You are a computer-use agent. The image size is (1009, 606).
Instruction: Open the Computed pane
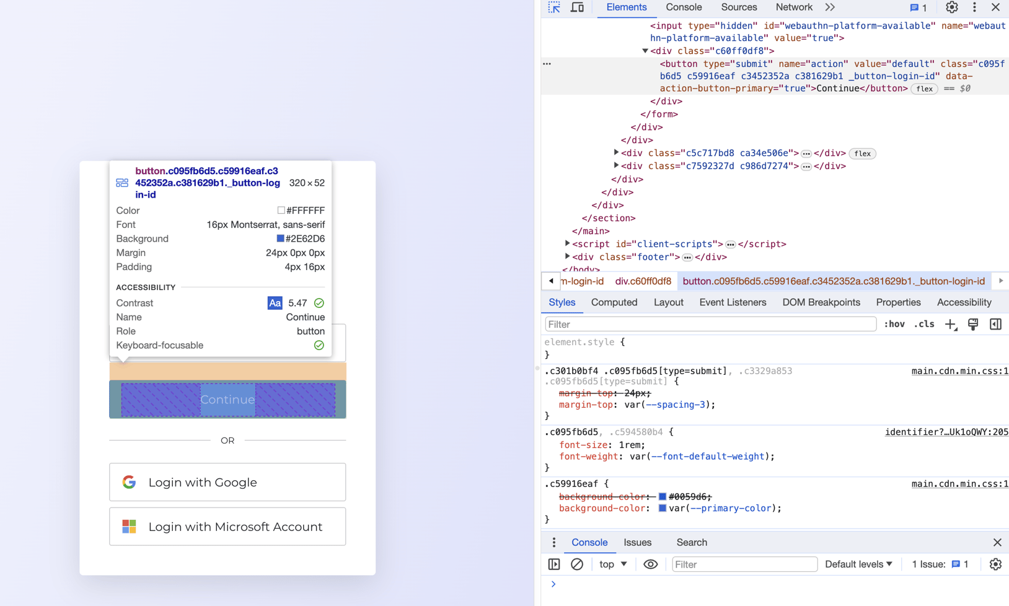(x=614, y=302)
